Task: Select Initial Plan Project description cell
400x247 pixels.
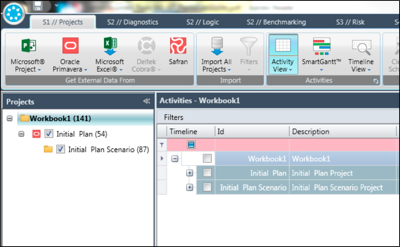Action: click(343, 173)
